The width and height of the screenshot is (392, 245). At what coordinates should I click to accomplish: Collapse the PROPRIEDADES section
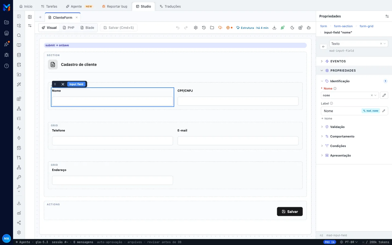354,71
